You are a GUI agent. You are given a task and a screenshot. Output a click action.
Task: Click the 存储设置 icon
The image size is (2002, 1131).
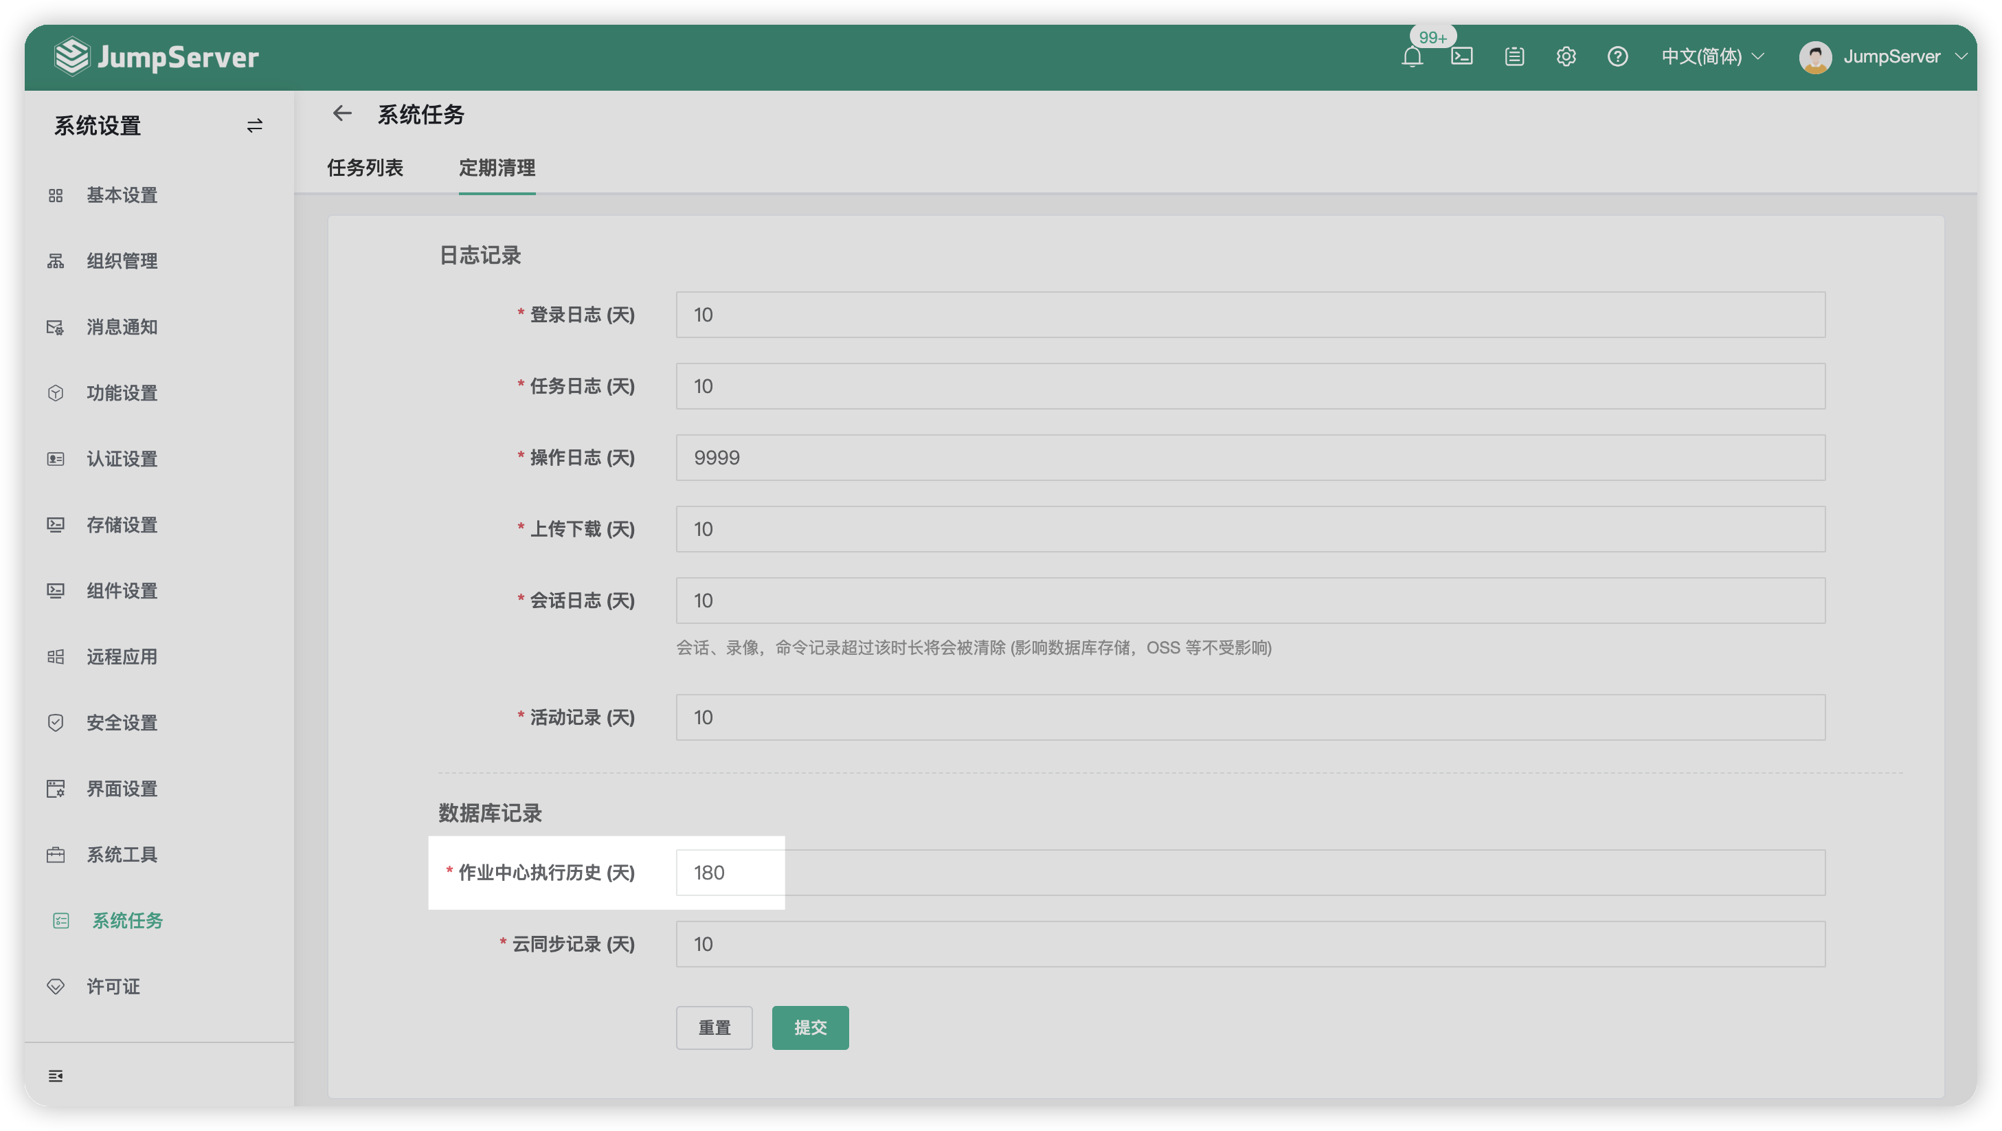pyautogui.click(x=55, y=525)
